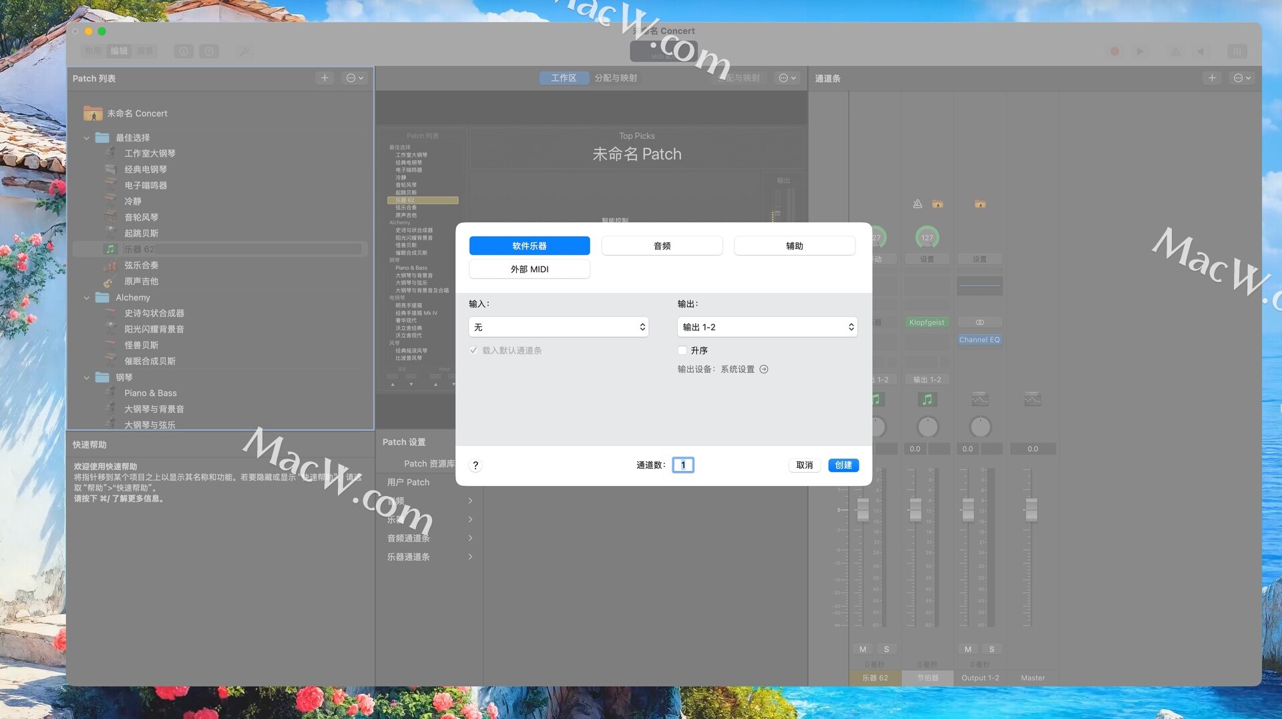
Task: Select the 外部 MIDI channel type
Action: tap(529, 269)
